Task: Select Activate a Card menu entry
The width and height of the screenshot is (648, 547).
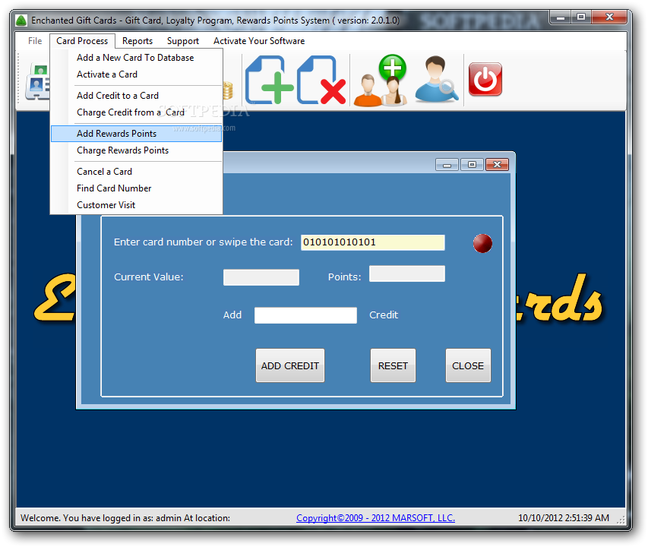Action: point(136,74)
